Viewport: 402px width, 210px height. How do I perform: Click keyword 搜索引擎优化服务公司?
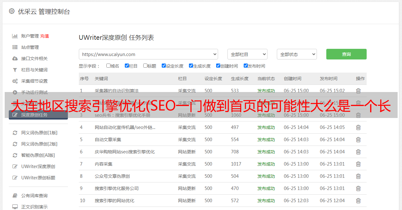(x=117, y=188)
